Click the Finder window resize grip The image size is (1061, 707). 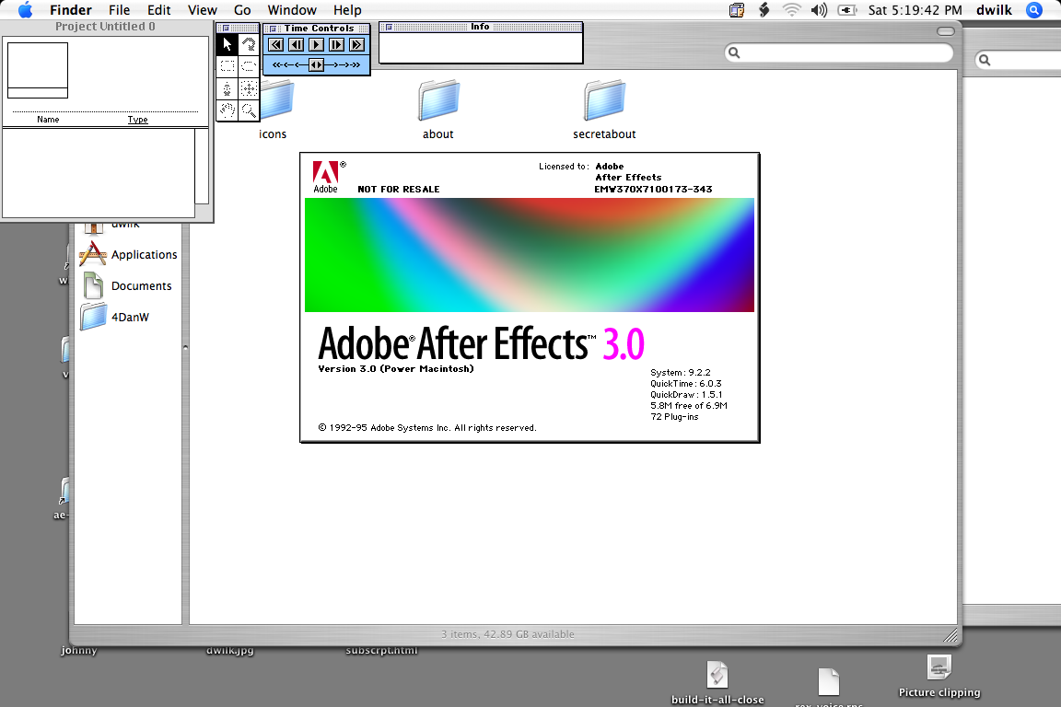click(x=950, y=634)
